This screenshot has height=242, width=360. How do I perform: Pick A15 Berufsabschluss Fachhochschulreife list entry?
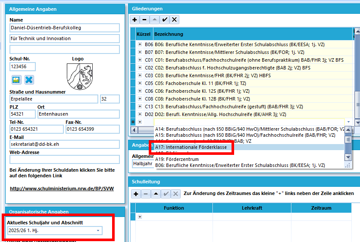pyautogui.click(x=245, y=135)
